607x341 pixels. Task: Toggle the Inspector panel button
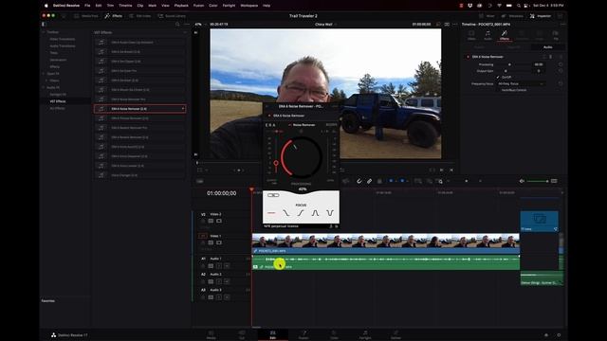point(541,16)
